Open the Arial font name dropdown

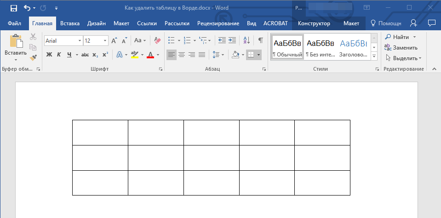[x=80, y=40]
